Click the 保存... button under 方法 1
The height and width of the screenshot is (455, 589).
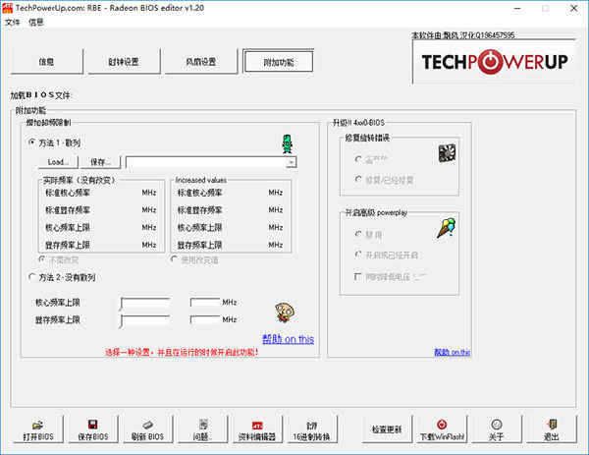(x=100, y=162)
